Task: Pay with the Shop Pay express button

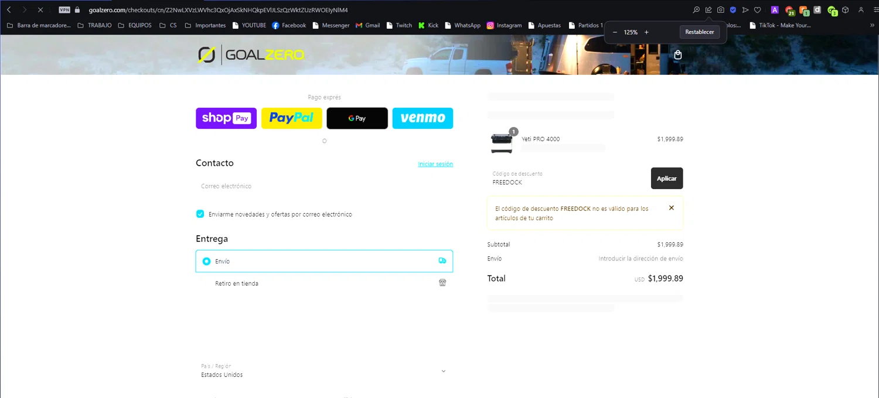Action: point(226,118)
